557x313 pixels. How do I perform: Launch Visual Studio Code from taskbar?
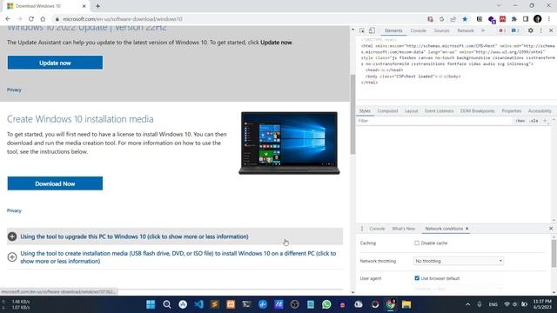click(x=199, y=304)
